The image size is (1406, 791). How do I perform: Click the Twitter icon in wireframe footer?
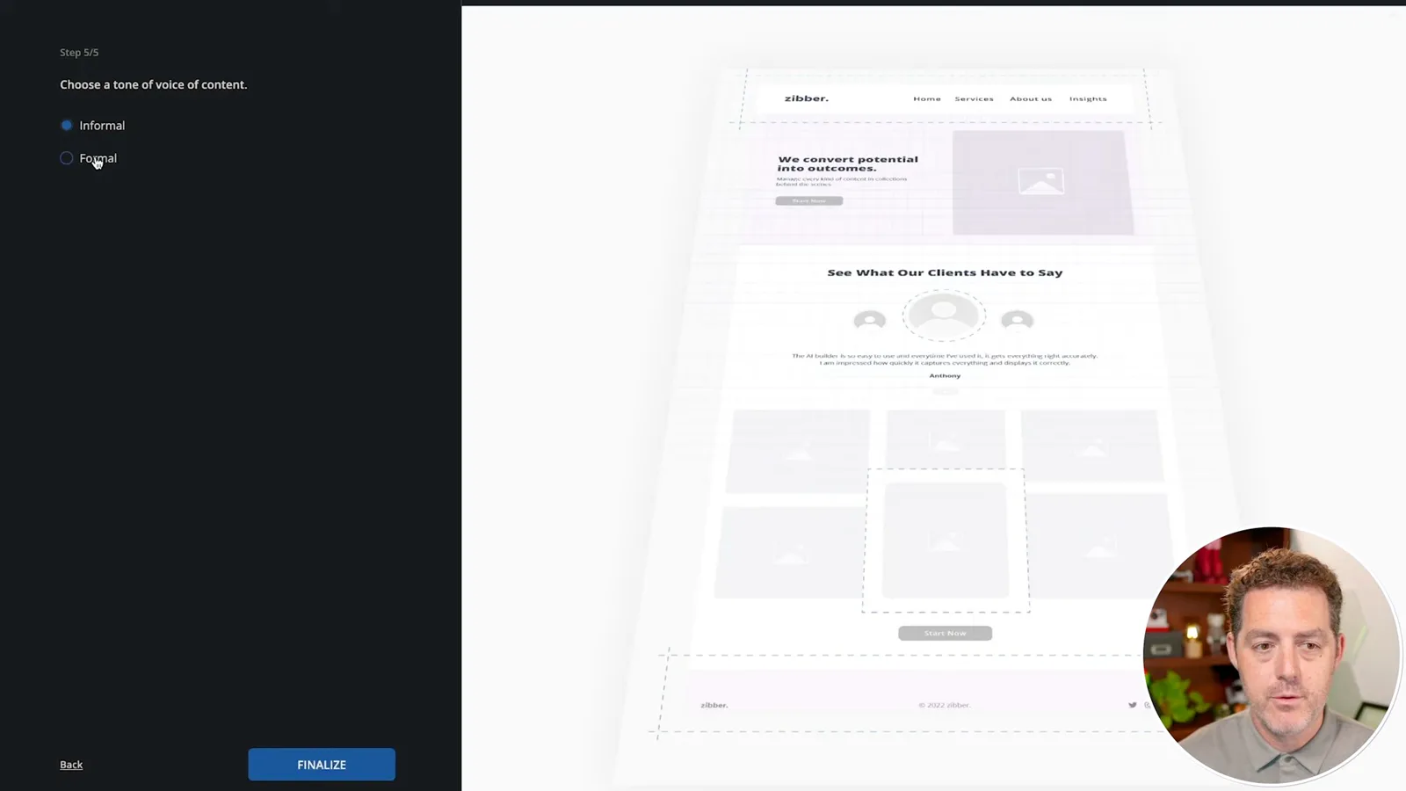tap(1133, 705)
